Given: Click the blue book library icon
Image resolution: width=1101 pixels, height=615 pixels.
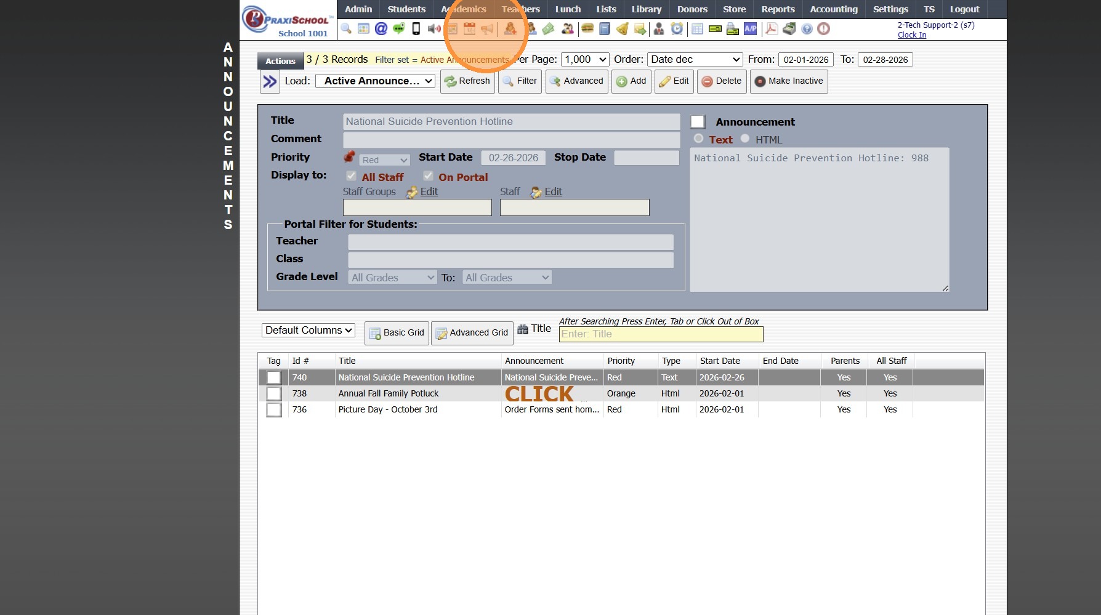Looking at the screenshot, I should [605, 29].
